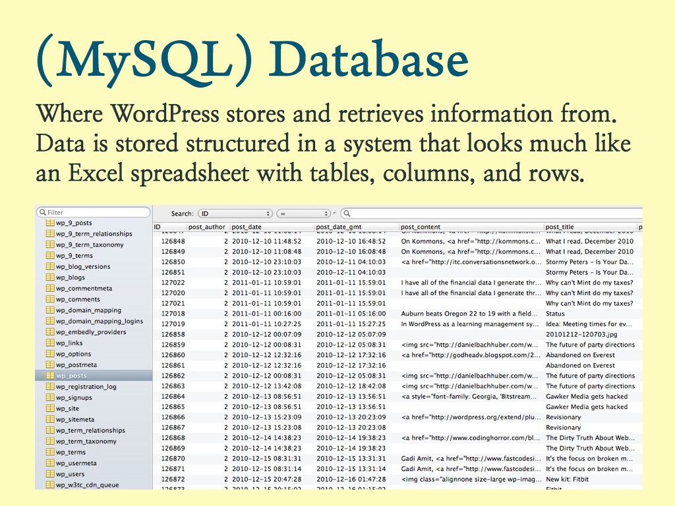Select row with ID 127022

coord(397,283)
